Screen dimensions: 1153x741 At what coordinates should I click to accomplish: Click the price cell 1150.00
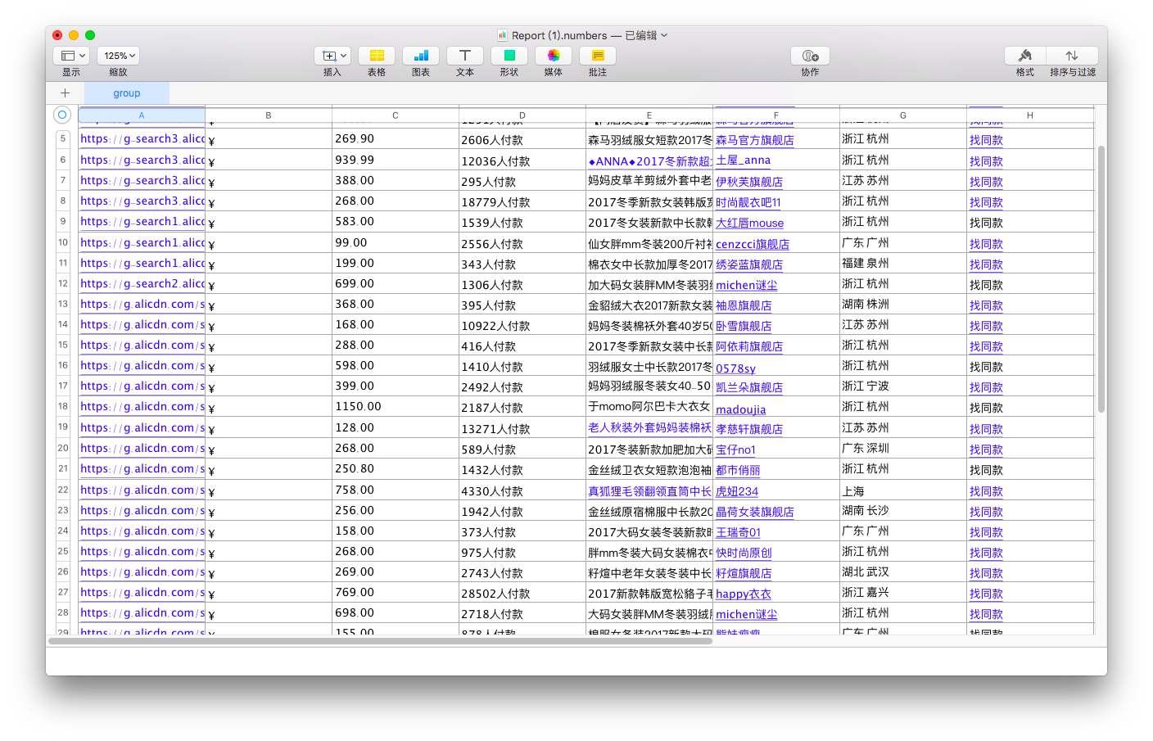(x=396, y=406)
